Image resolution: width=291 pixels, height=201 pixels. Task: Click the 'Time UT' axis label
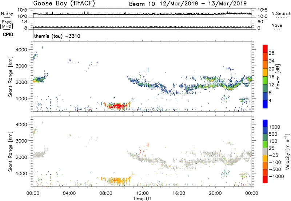142,199
